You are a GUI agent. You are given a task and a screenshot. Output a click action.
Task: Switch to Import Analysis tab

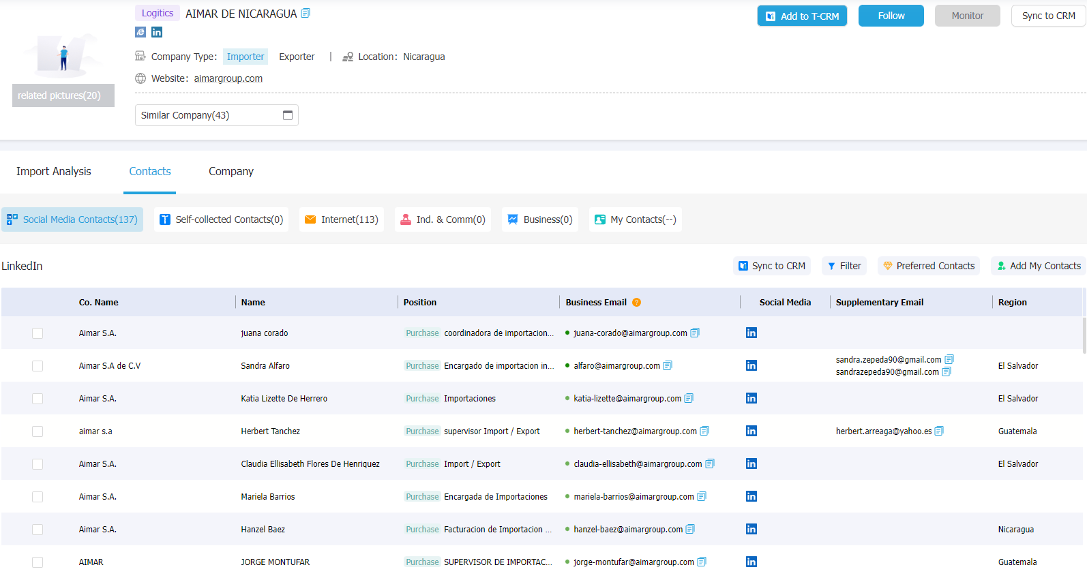coord(54,171)
